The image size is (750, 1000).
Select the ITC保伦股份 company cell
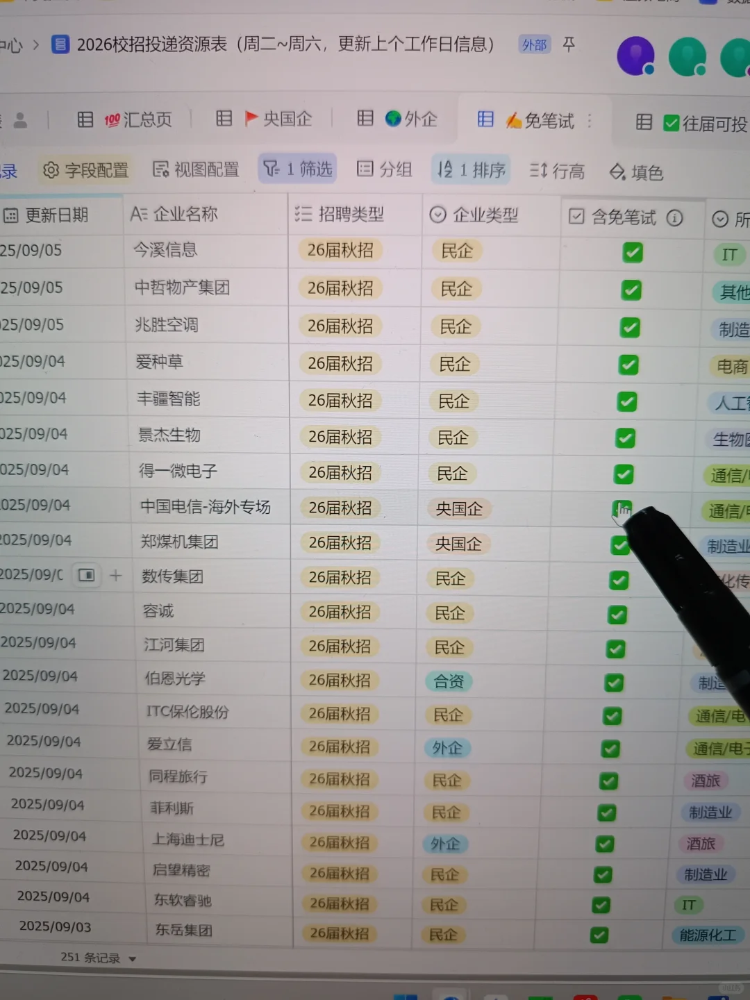point(214,712)
